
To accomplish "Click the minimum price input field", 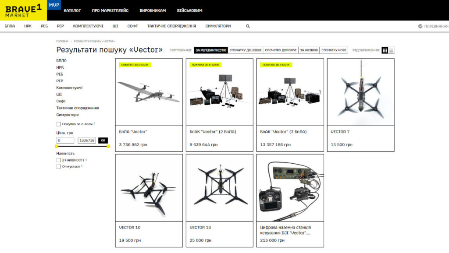I will [x=65, y=141].
